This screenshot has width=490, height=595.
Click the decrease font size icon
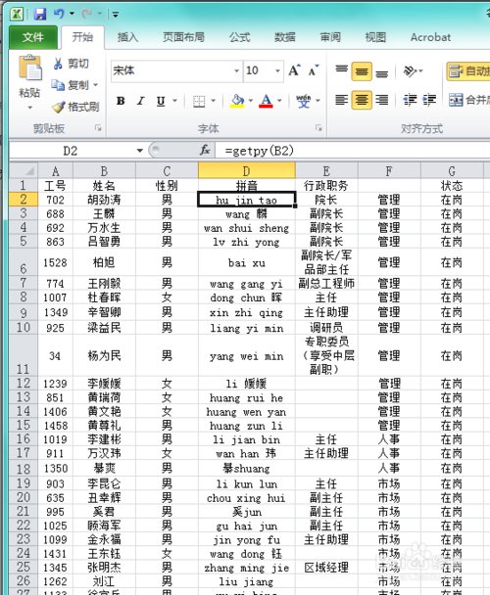pyautogui.click(x=314, y=70)
